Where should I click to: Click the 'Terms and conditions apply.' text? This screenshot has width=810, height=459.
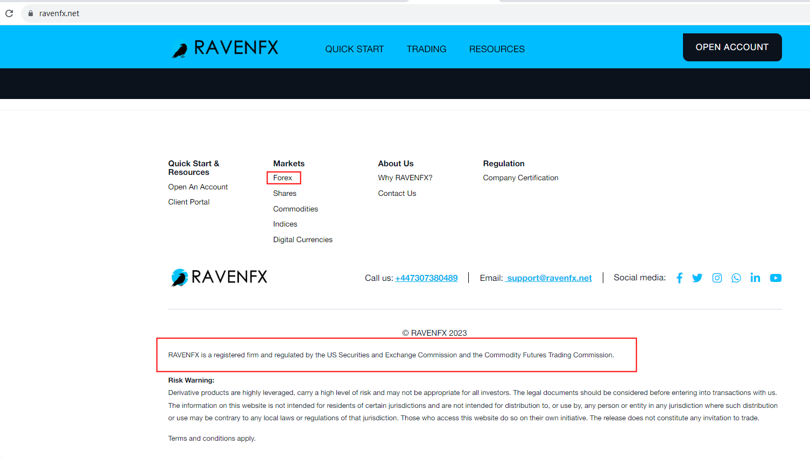pos(212,439)
